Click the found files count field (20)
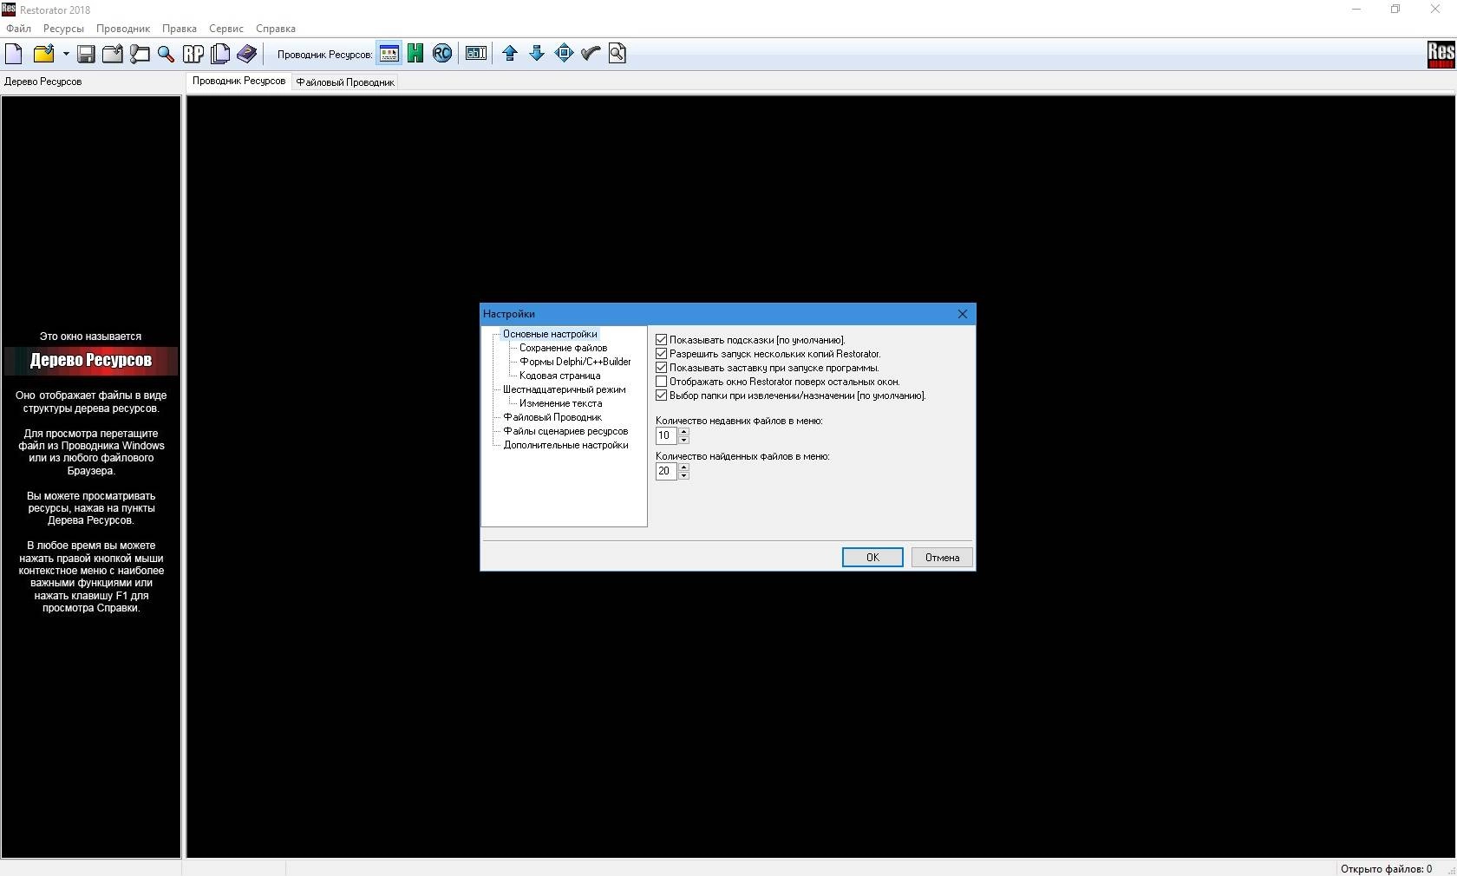 coord(666,471)
